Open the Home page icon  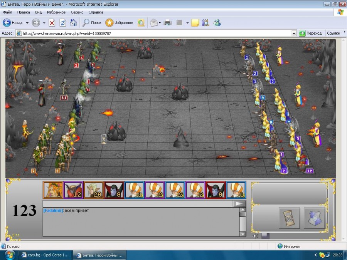point(73,23)
